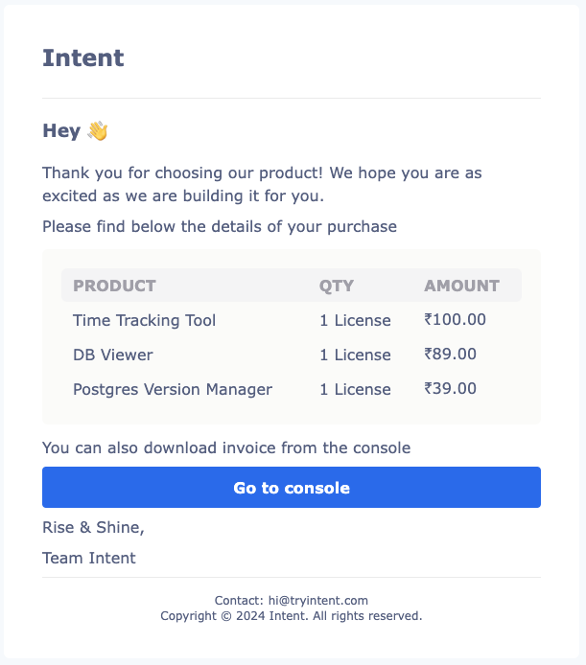
Task: Click the download invoice from console text
Action: (x=226, y=447)
